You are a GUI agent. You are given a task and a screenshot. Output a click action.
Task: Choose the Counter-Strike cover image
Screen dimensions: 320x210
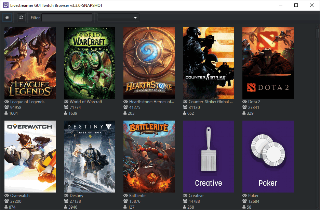click(x=209, y=63)
